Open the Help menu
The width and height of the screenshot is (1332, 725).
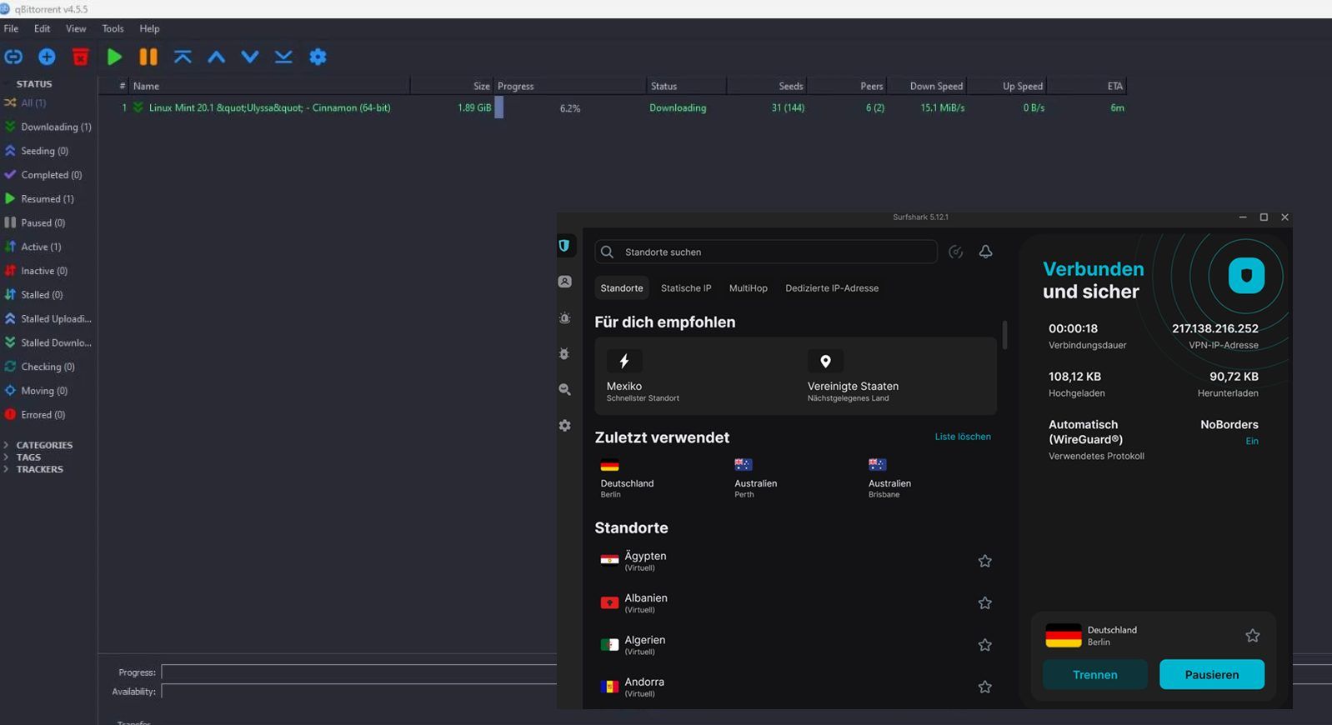tap(149, 28)
